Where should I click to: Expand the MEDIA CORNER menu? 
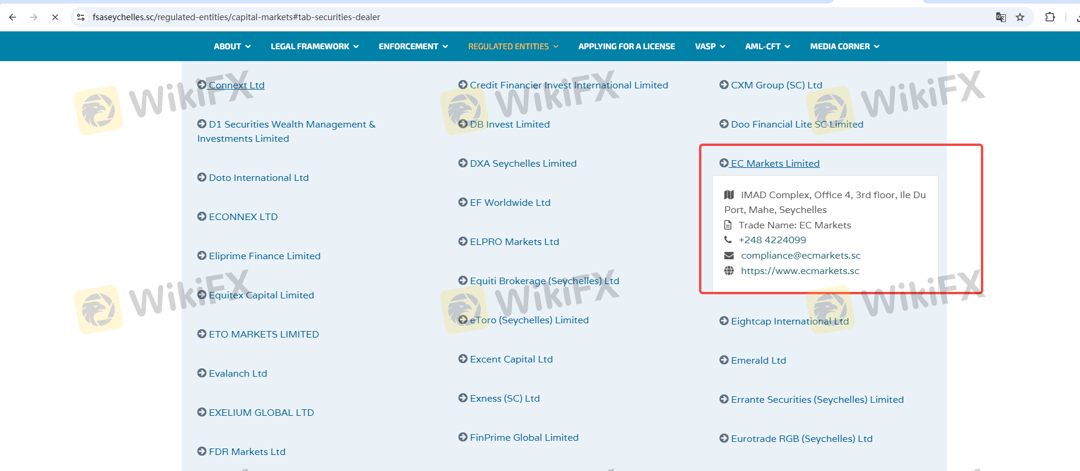[844, 46]
